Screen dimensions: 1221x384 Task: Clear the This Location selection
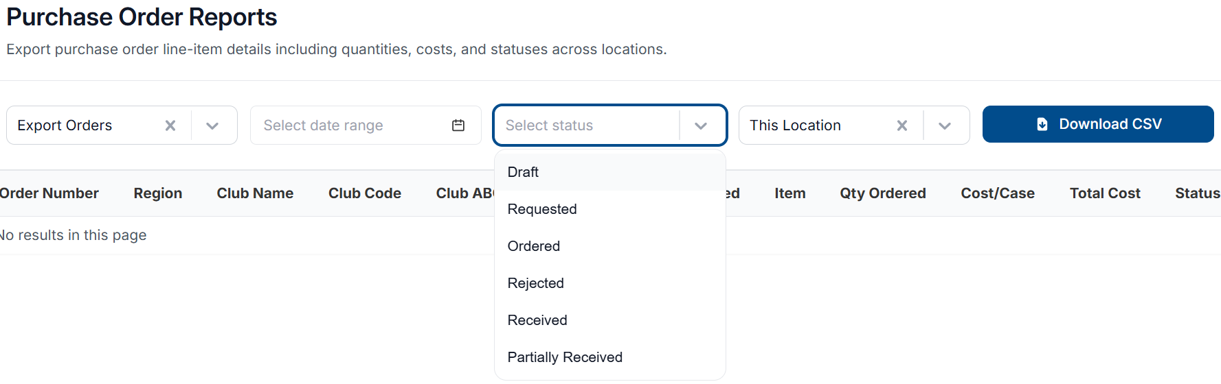pos(902,125)
